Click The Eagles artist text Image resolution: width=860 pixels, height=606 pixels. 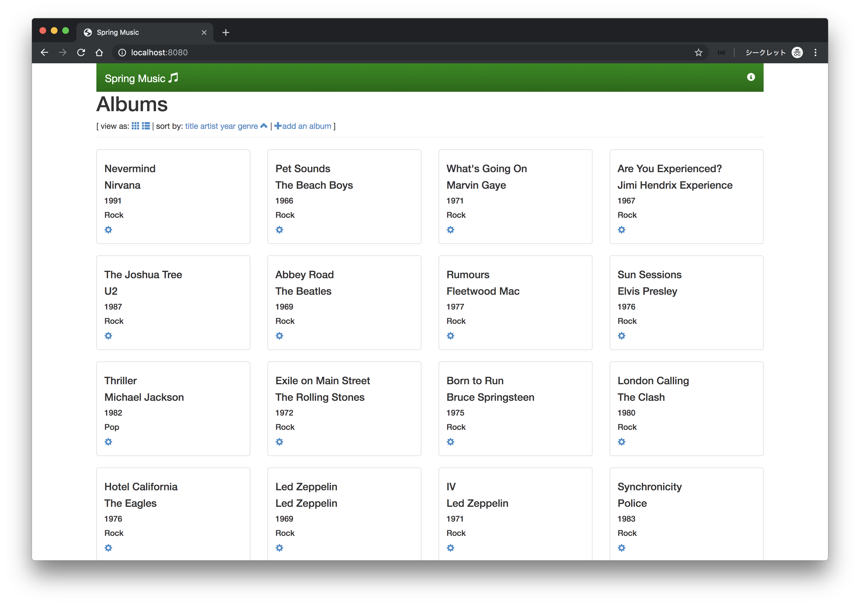(130, 503)
